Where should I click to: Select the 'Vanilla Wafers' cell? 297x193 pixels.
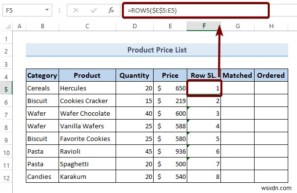[x=87, y=126]
